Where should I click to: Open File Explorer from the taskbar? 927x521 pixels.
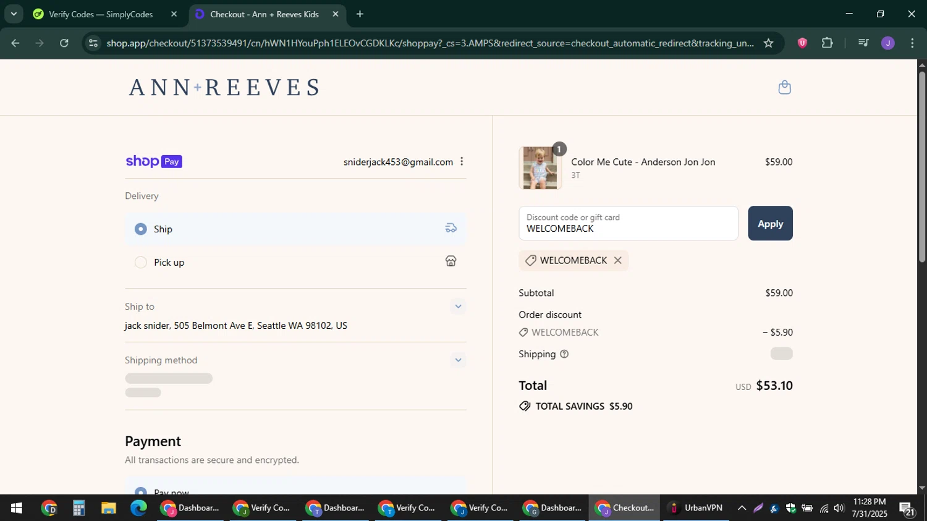[109, 508]
